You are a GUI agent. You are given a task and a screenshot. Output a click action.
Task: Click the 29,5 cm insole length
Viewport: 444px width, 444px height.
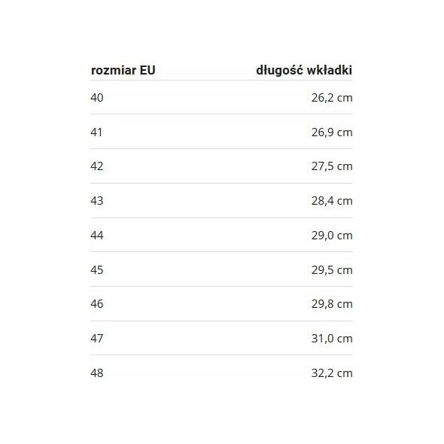(x=332, y=270)
